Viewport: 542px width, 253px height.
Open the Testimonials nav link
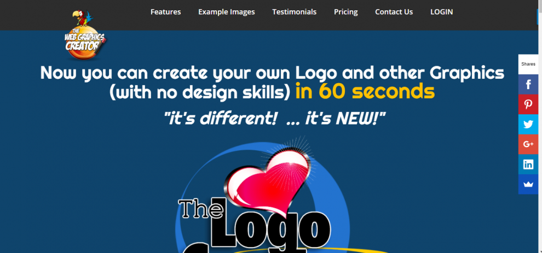(294, 11)
